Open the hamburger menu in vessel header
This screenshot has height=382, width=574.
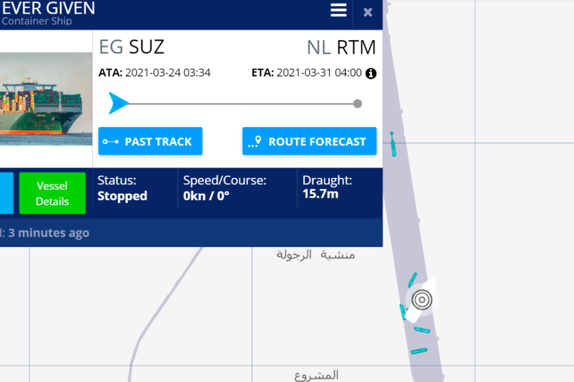coord(338,10)
